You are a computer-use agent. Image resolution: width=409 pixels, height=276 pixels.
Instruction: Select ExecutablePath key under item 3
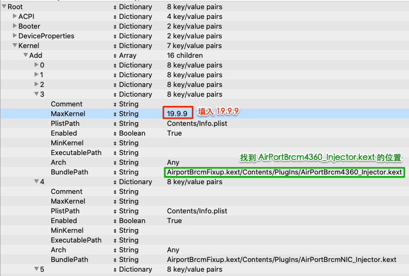click(76, 153)
